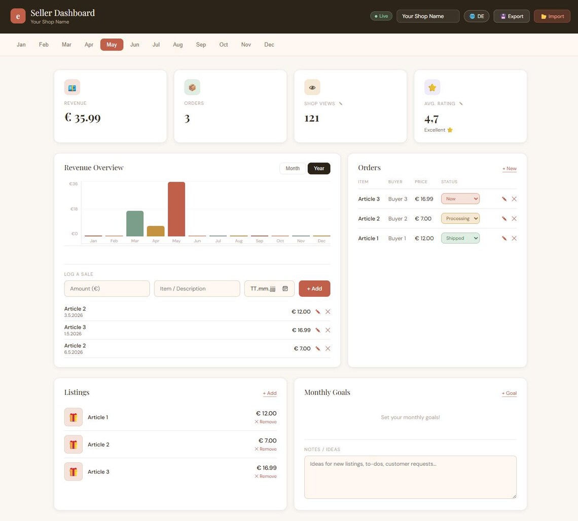578x521 pixels.
Task: Edit average rating with pencil icon
Action: click(461, 103)
